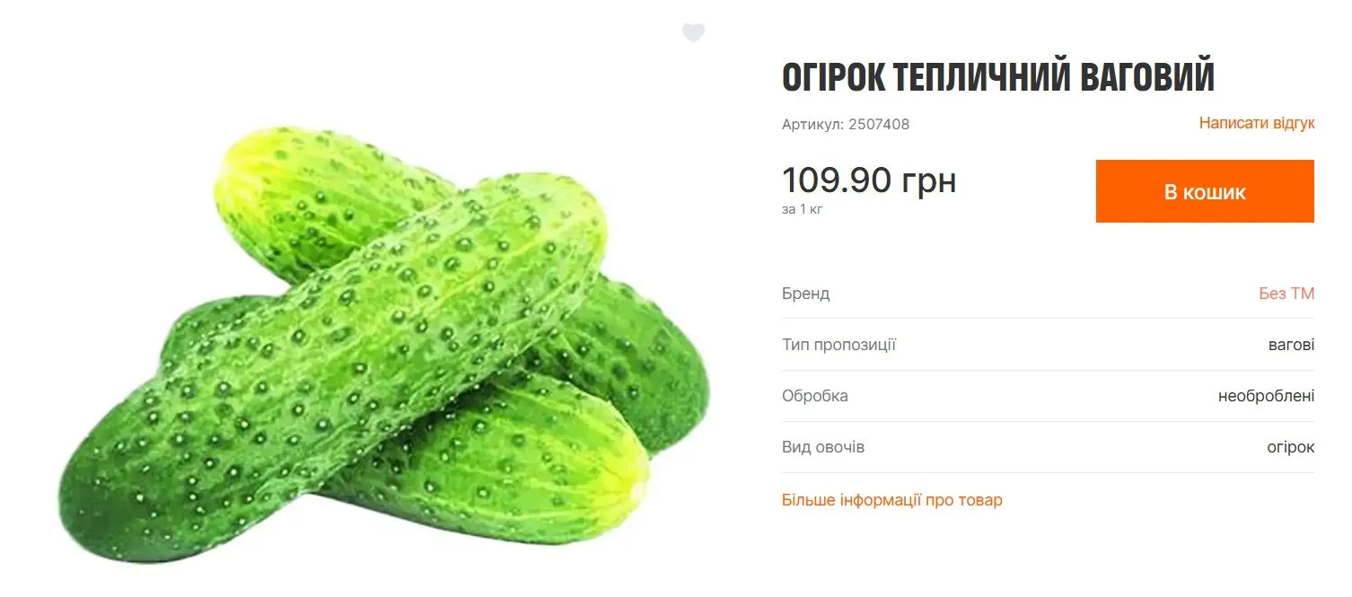The height and width of the screenshot is (597, 1352).
Task: Click the вагові attribute value
Action: (x=1291, y=345)
